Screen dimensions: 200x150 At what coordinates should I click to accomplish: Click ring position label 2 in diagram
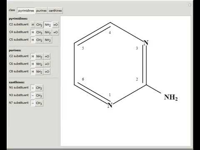click(137, 79)
